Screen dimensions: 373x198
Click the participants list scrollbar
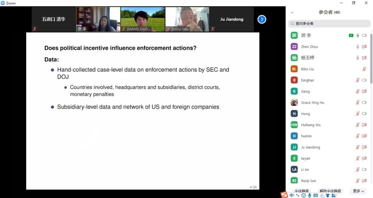371,59
